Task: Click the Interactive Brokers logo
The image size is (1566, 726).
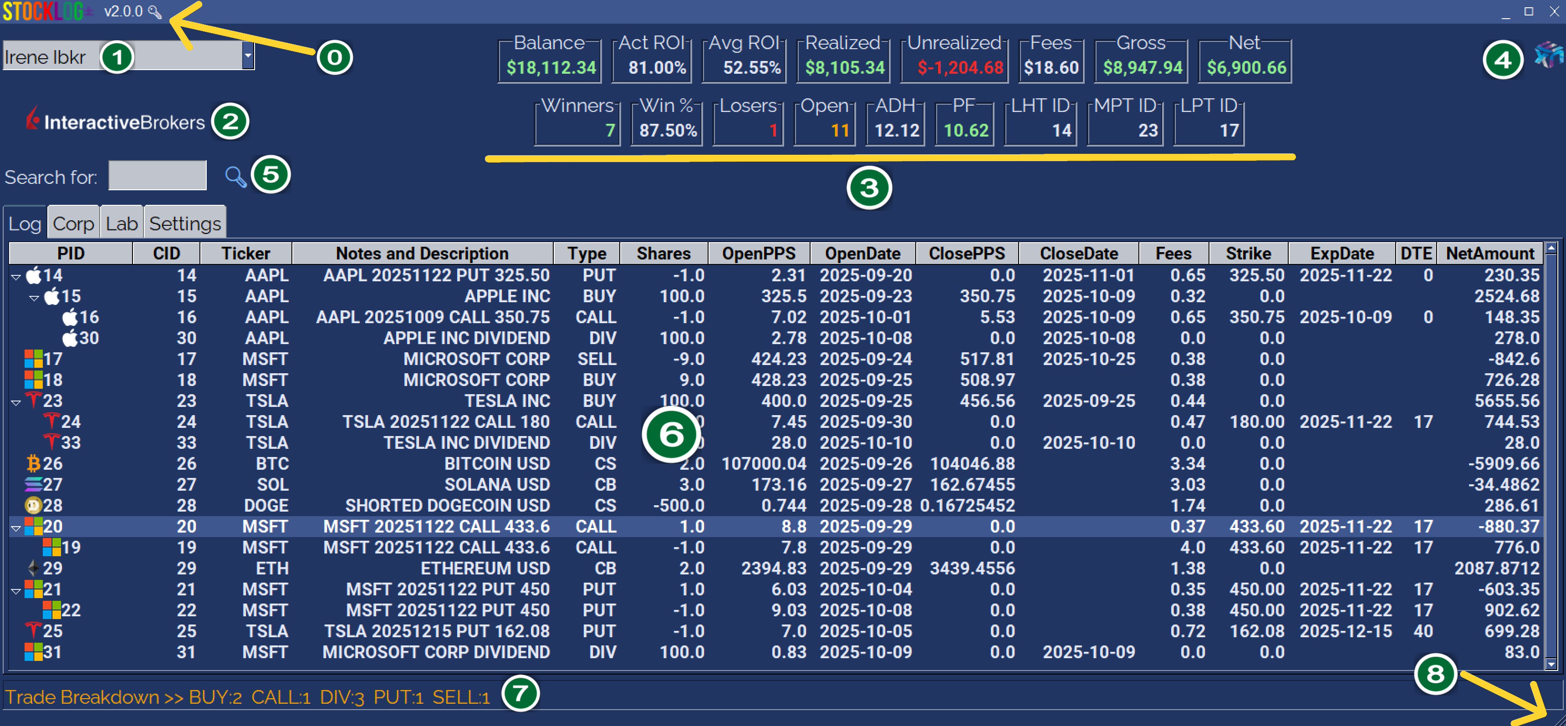Action: click(116, 122)
